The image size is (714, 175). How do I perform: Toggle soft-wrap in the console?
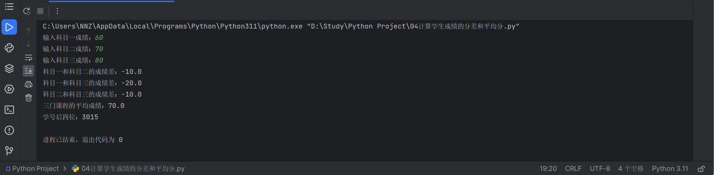point(29,58)
